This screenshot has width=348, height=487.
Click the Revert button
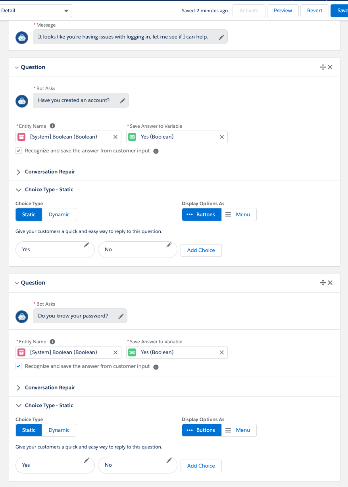[x=315, y=11]
